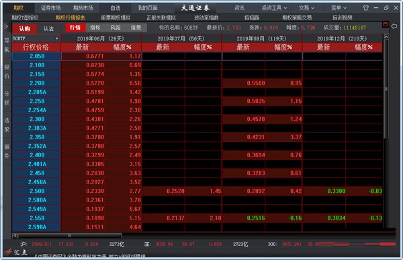
Task: Select the 指标 view tab
Action: point(95,28)
